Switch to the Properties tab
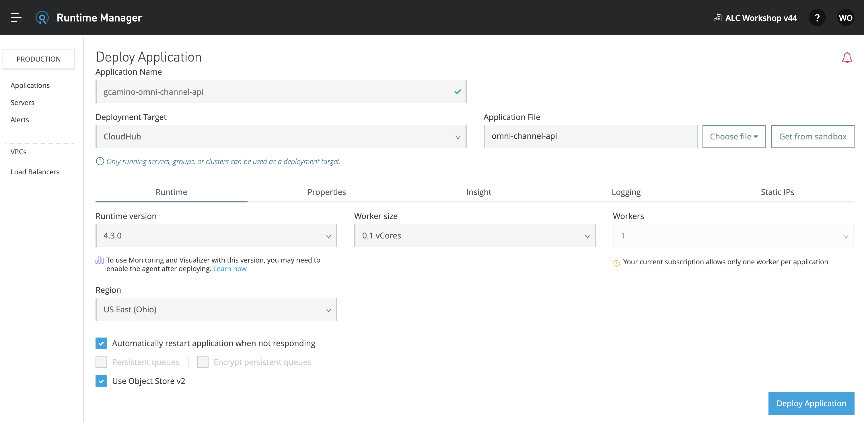 coord(327,192)
